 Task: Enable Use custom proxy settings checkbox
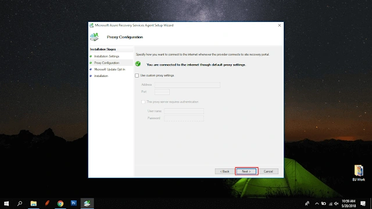[137, 75]
